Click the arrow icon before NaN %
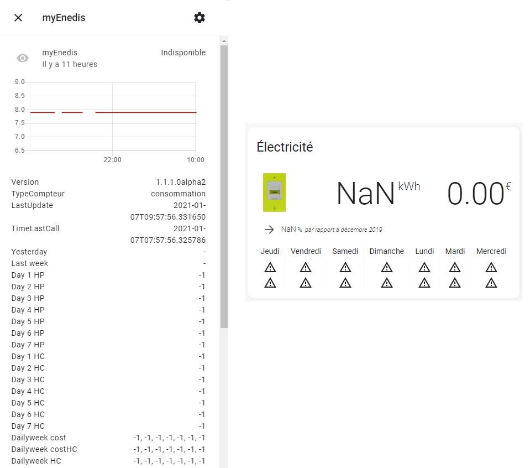 269,230
